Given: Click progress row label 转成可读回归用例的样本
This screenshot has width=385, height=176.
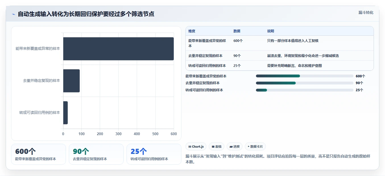Looking at the screenshot, I should tap(204, 90).
